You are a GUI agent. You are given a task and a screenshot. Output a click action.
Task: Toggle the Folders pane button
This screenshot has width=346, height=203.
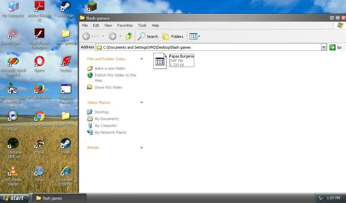point(173,36)
